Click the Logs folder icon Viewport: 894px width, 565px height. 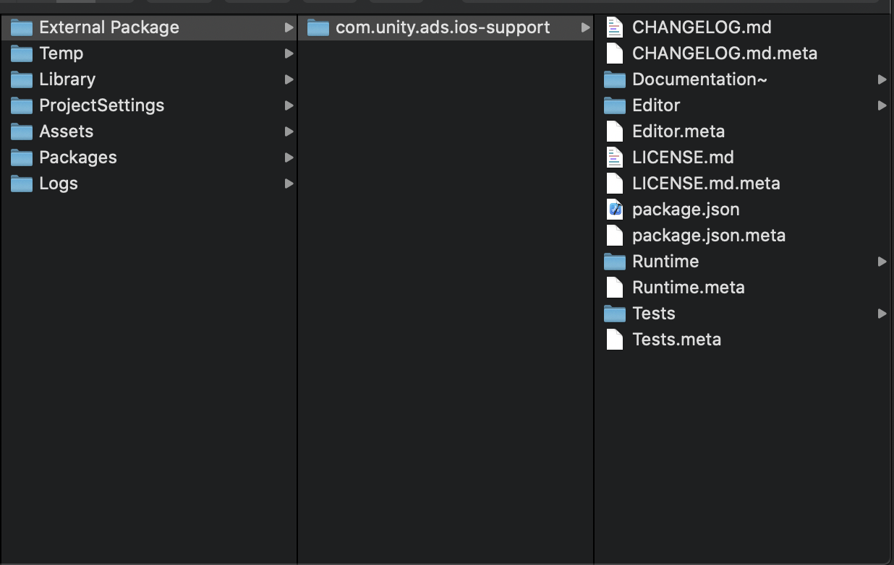pos(22,184)
